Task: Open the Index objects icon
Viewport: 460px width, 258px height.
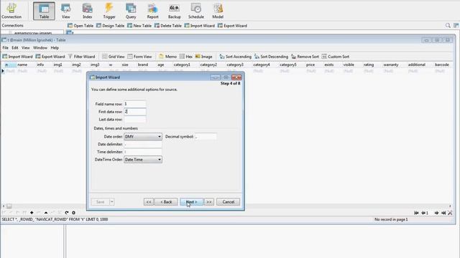Action: 87,11
